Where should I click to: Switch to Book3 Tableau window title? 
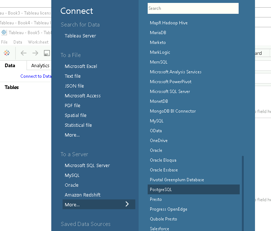(x=25, y=13)
